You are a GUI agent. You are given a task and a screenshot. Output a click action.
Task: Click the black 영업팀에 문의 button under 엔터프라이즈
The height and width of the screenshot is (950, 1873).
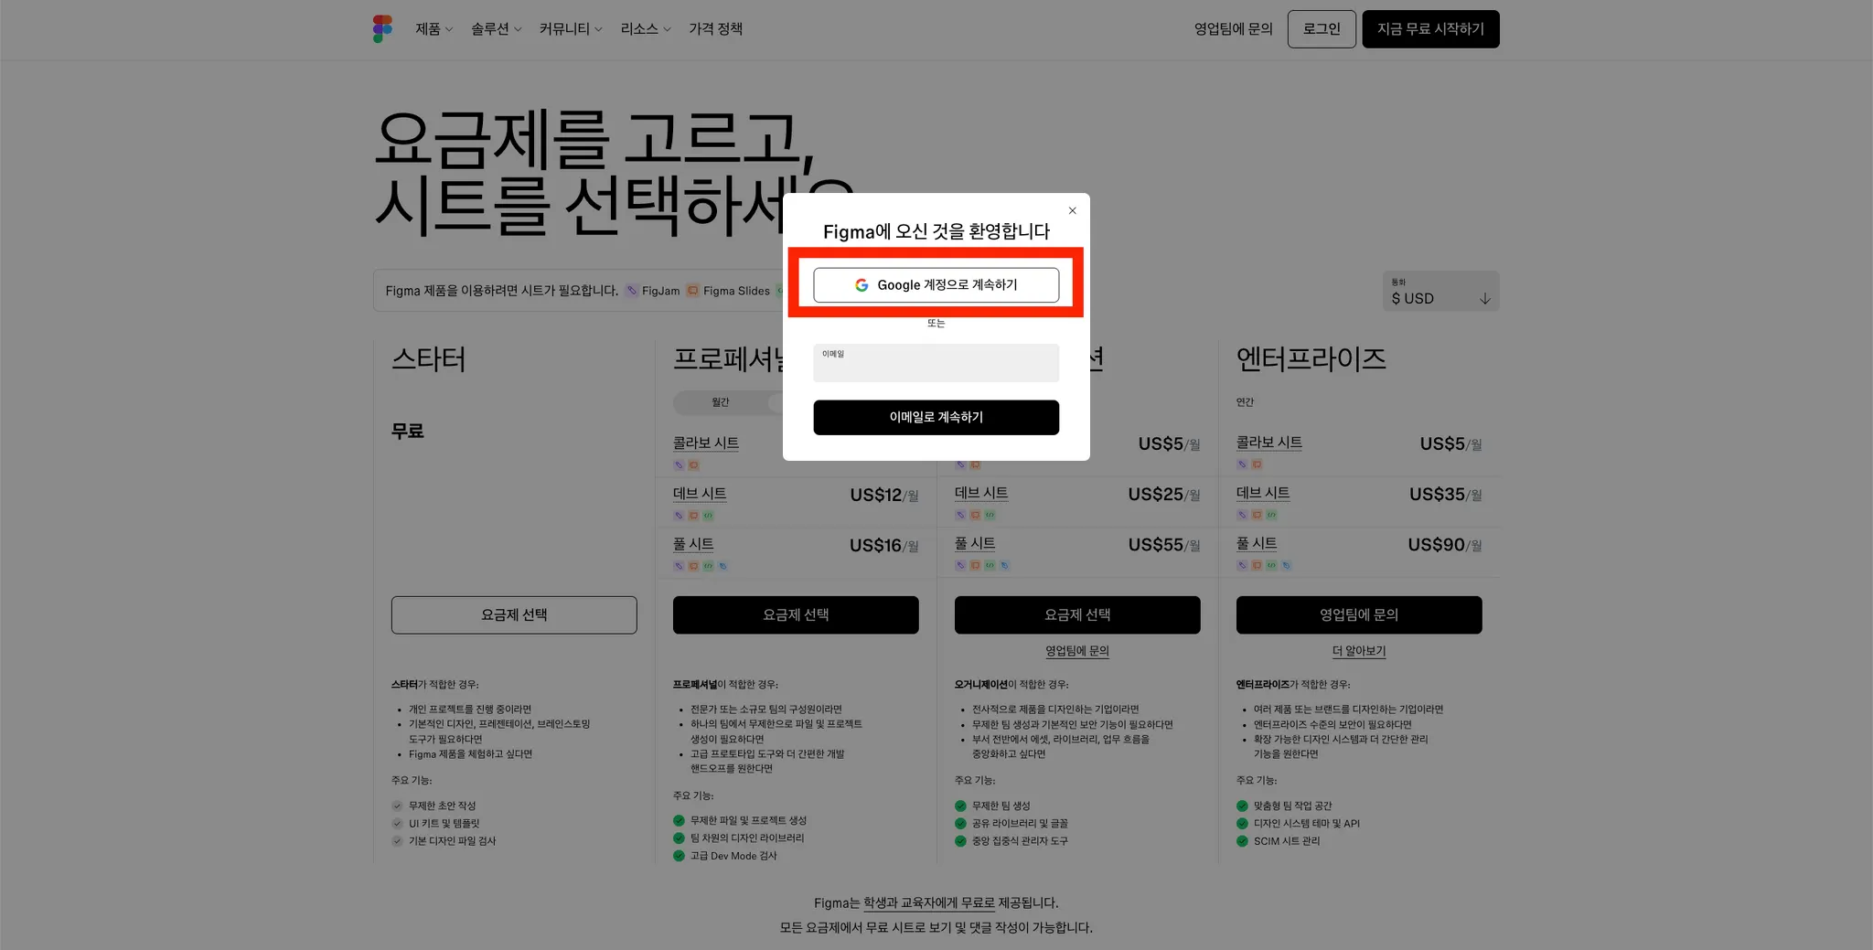(1359, 615)
